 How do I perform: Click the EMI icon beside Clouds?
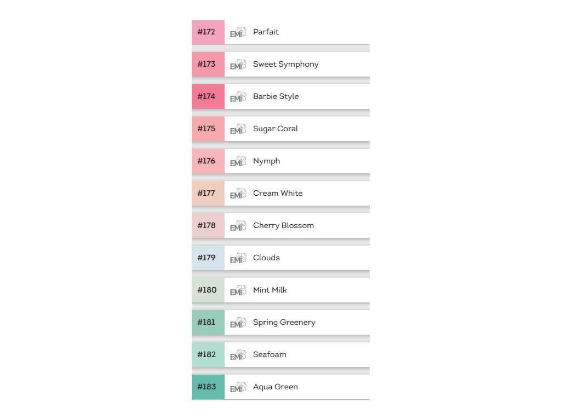tap(238, 258)
